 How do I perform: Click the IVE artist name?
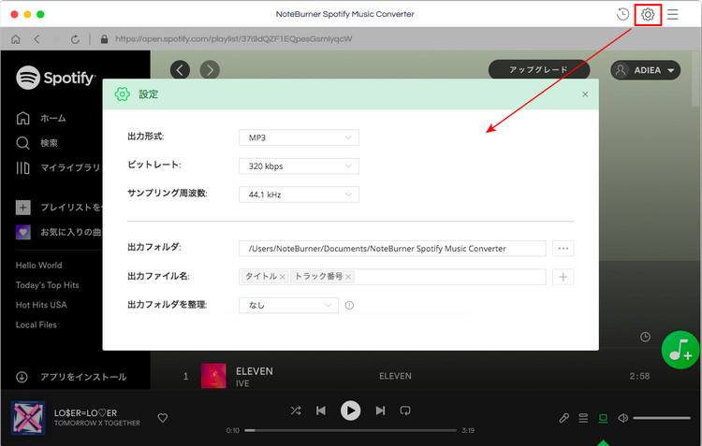(x=242, y=383)
